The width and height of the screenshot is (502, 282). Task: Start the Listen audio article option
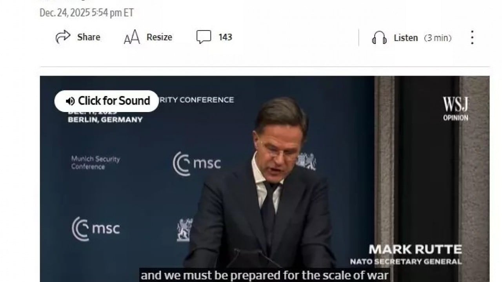[406, 38]
